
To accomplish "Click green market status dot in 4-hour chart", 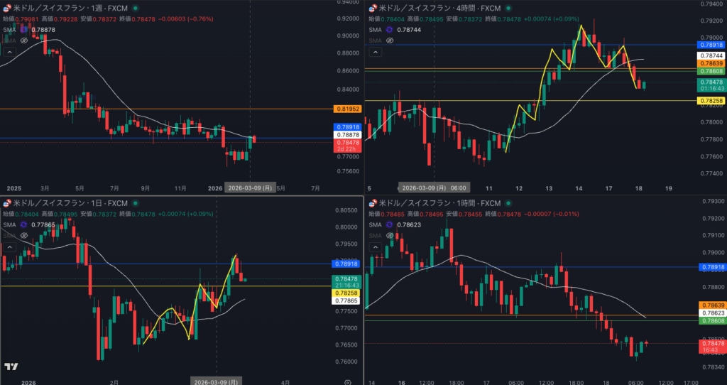I will 507,8.
